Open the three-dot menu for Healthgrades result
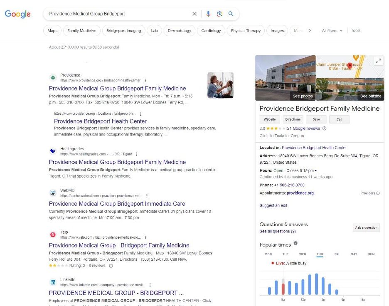 pos(137,154)
